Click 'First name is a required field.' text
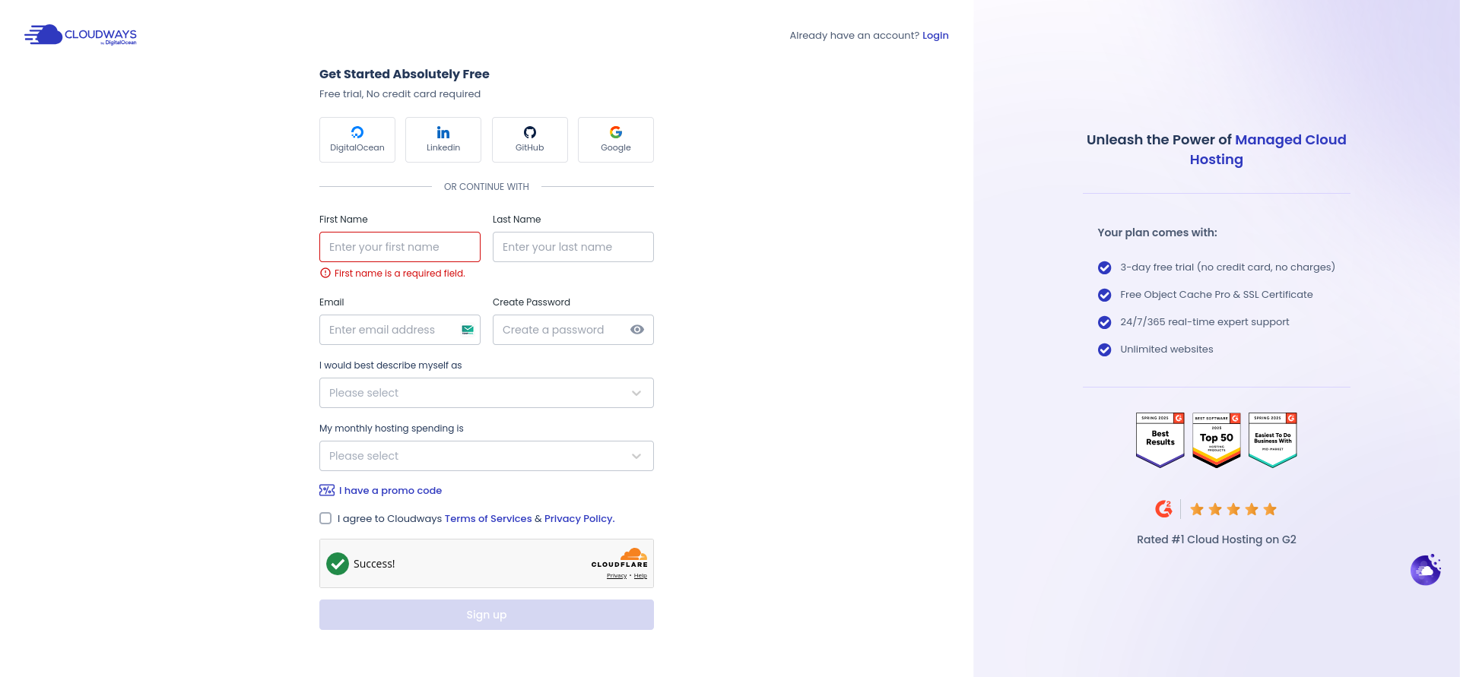Image resolution: width=1460 pixels, height=677 pixels. pos(400,274)
